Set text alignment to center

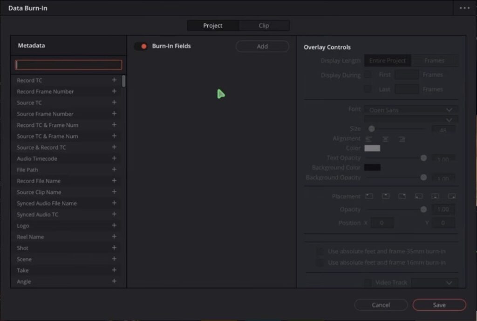coord(385,139)
